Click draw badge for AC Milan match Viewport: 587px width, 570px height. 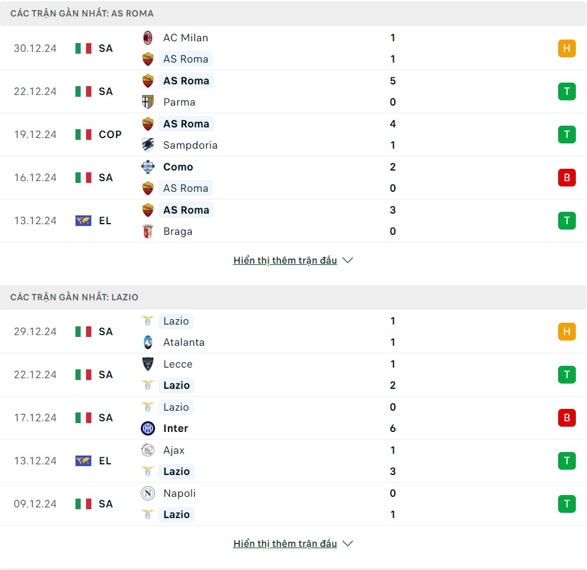point(567,48)
